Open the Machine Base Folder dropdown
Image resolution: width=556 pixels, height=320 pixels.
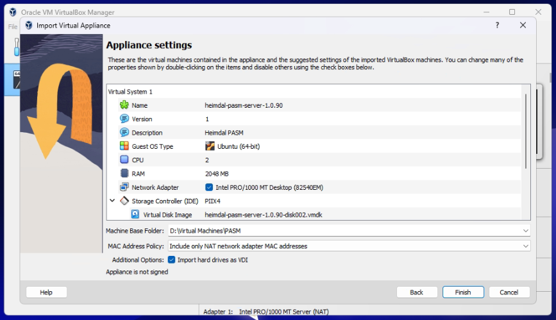[525, 231]
